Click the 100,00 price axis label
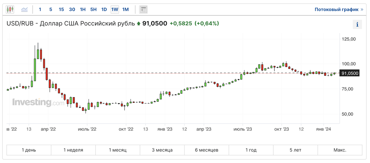The image size is (370, 163). click(349, 64)
